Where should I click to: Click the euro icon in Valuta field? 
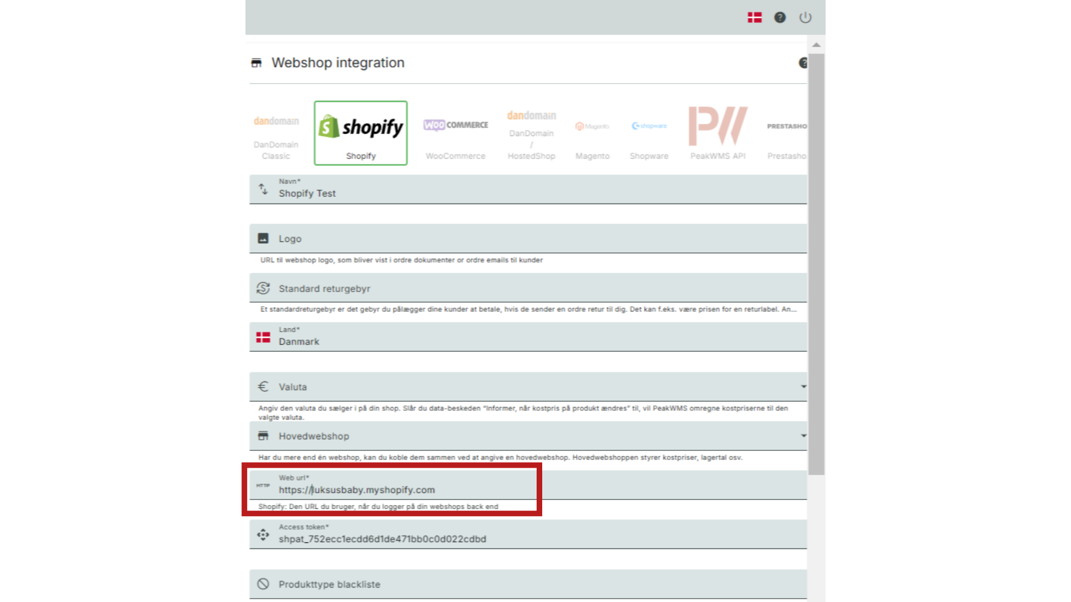(x=263, y=386)
